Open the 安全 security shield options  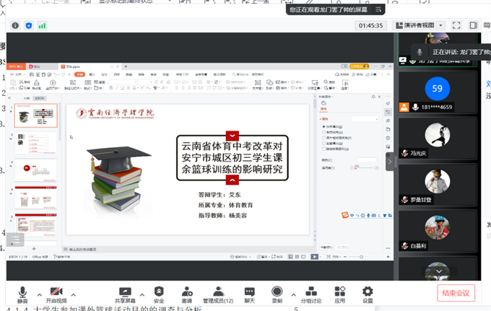click(x=159, y=293)
